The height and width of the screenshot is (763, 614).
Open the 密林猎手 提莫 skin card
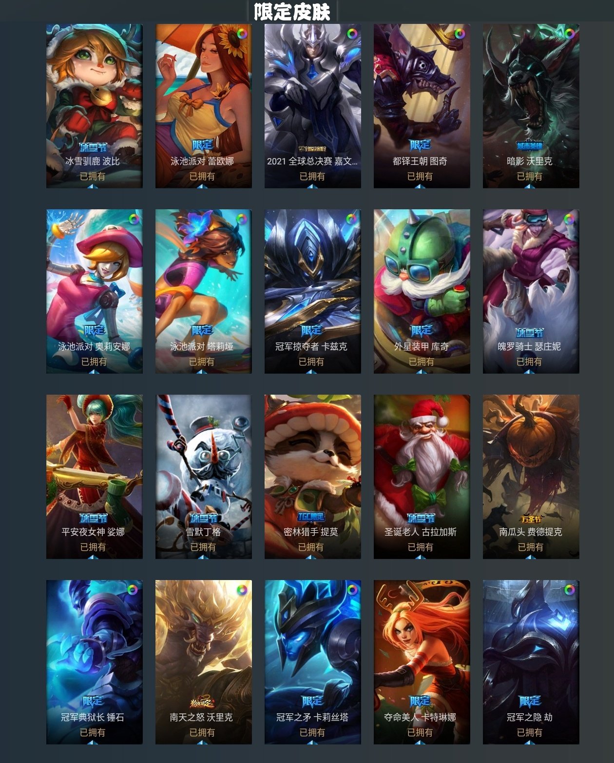tap(313, 477)
